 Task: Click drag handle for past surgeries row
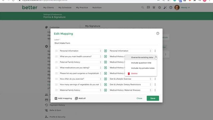pos(56,73)
